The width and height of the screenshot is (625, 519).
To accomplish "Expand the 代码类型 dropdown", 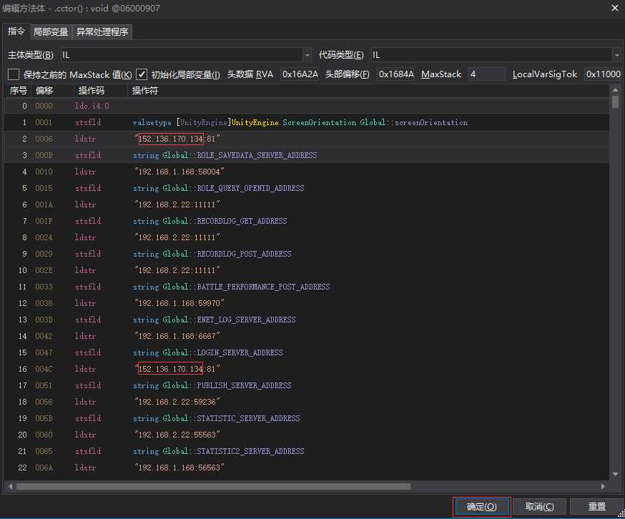I will click(x=616, y=55).
